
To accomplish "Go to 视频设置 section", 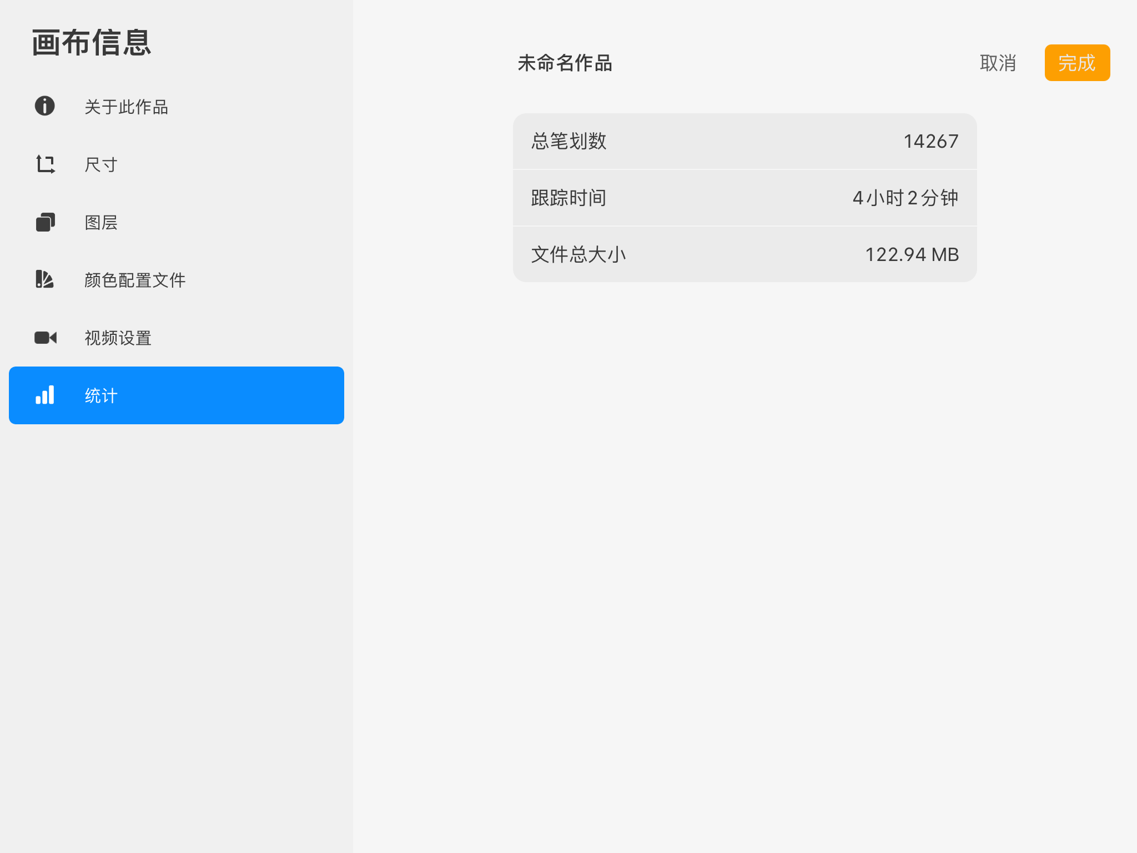I will (118, 338).
